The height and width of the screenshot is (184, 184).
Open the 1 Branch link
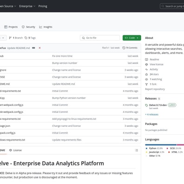[x=16, y=38]
